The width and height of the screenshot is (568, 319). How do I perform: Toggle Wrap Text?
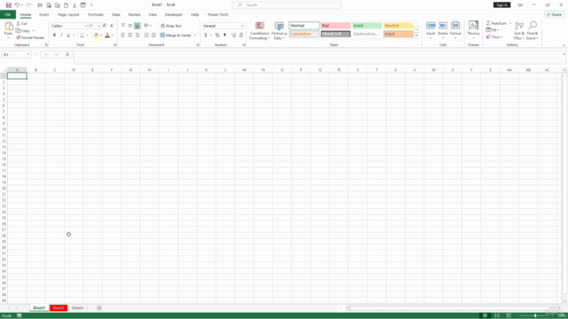click(171, 26)
